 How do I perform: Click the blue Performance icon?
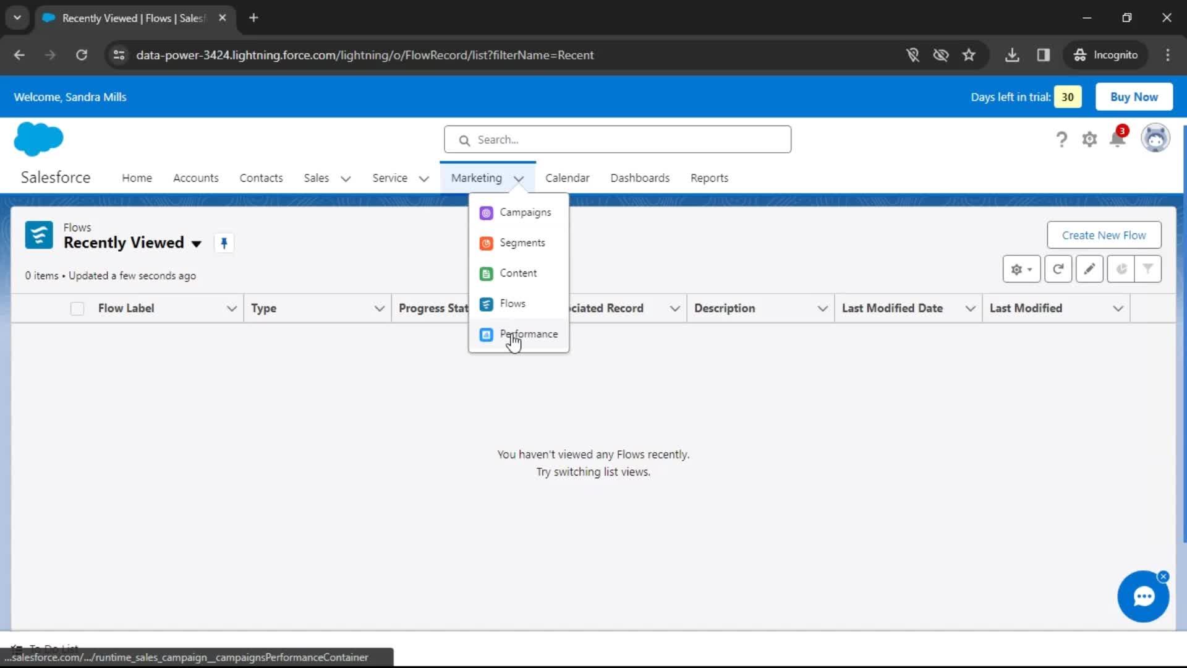487,335
